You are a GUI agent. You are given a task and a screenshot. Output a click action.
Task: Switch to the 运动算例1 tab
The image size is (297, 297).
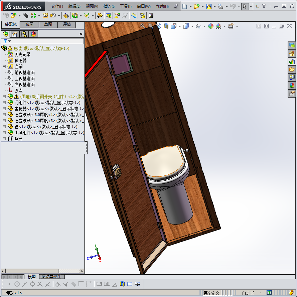point(51,277)
